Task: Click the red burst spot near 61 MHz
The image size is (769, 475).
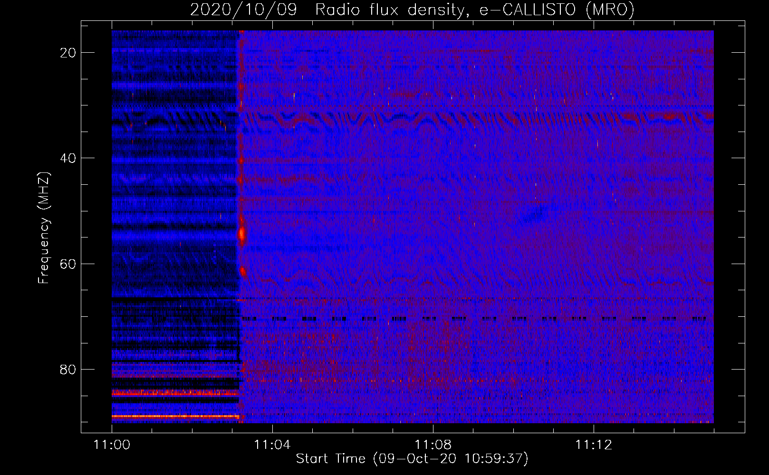Action: click(243, 271)
